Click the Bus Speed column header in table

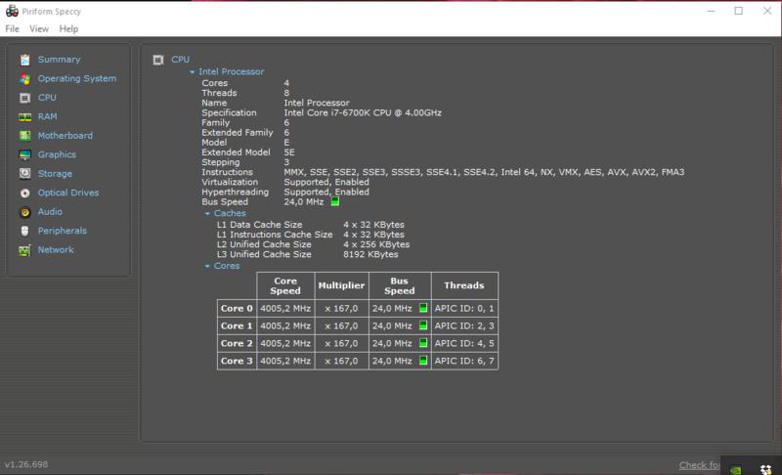[x=400, y=285]
